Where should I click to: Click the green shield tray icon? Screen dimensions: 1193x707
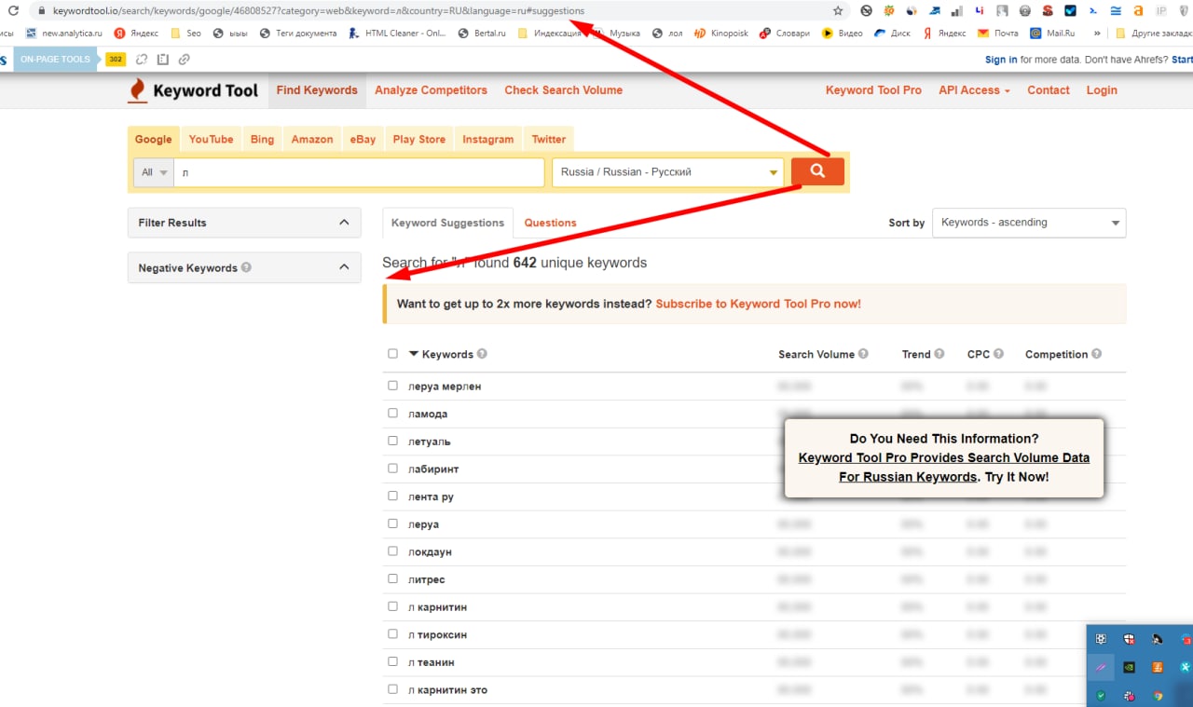coord(1101,695)
